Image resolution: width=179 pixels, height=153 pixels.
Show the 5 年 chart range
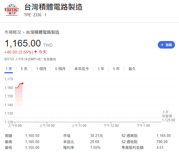coord(116,69)
